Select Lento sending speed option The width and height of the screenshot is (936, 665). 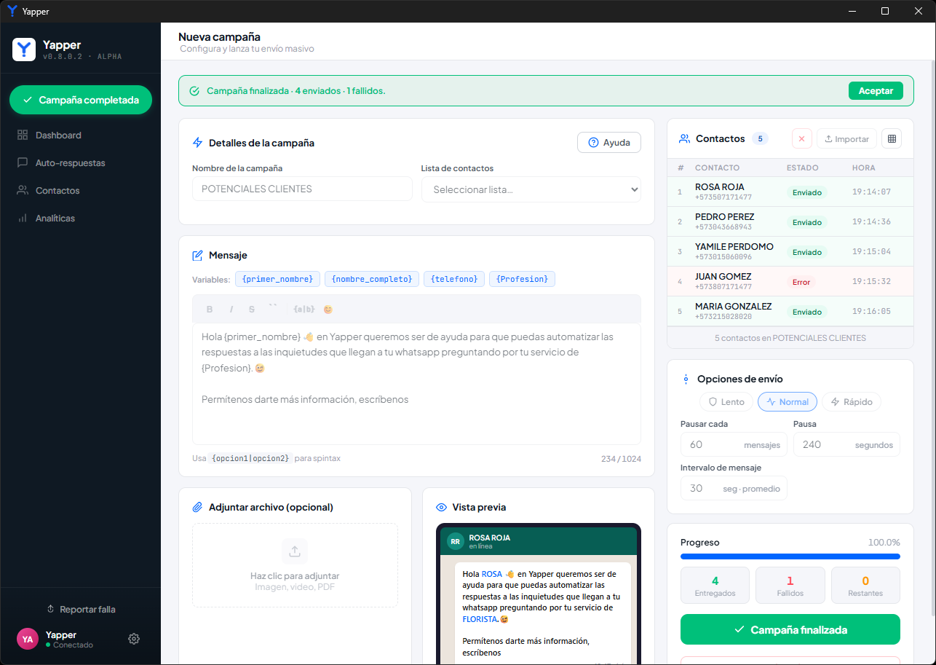pos(726,401)
